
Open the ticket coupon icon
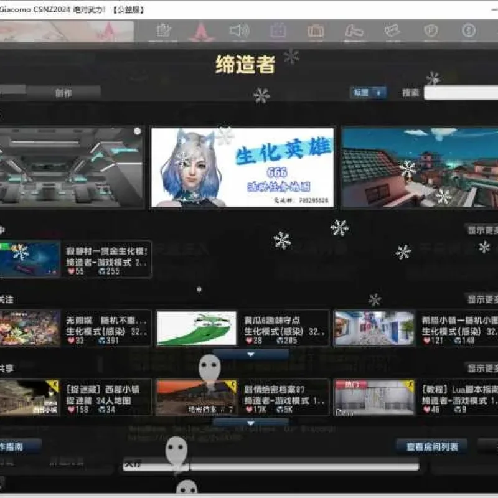(x=392, y=31)
